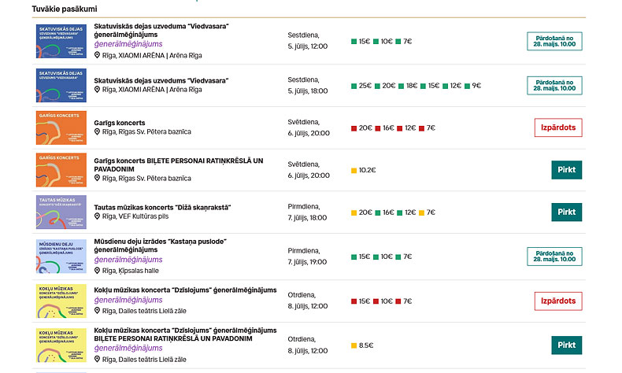Buy the Kokļu mūzikas wheelchair ticket via Pirkt
This screenshot has width=622, height=373.
coord(566,345)
